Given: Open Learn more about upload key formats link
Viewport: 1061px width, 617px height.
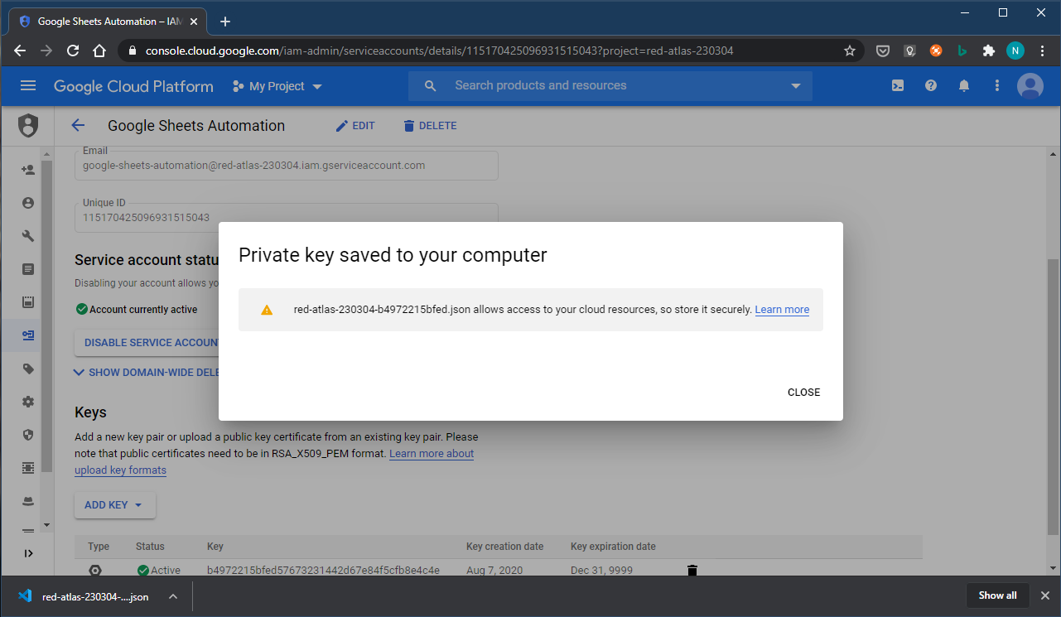Looking at the screenshot, I should click(x=274, y=462).
